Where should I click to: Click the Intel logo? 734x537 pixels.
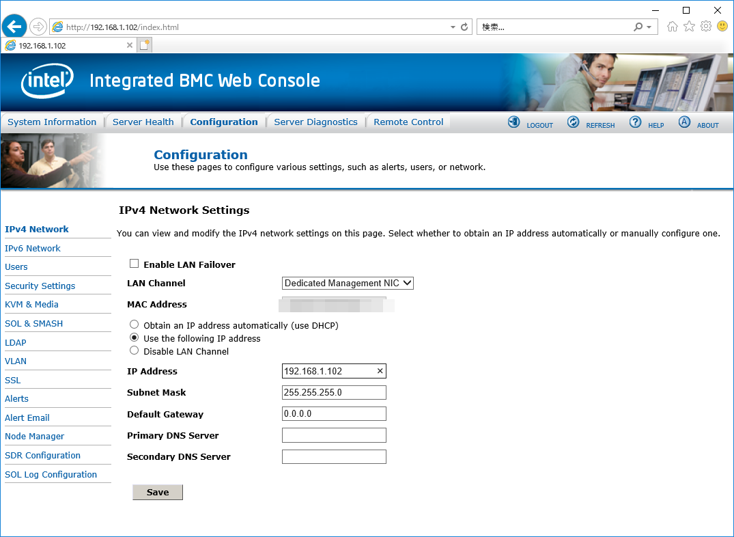click(47, 81)
